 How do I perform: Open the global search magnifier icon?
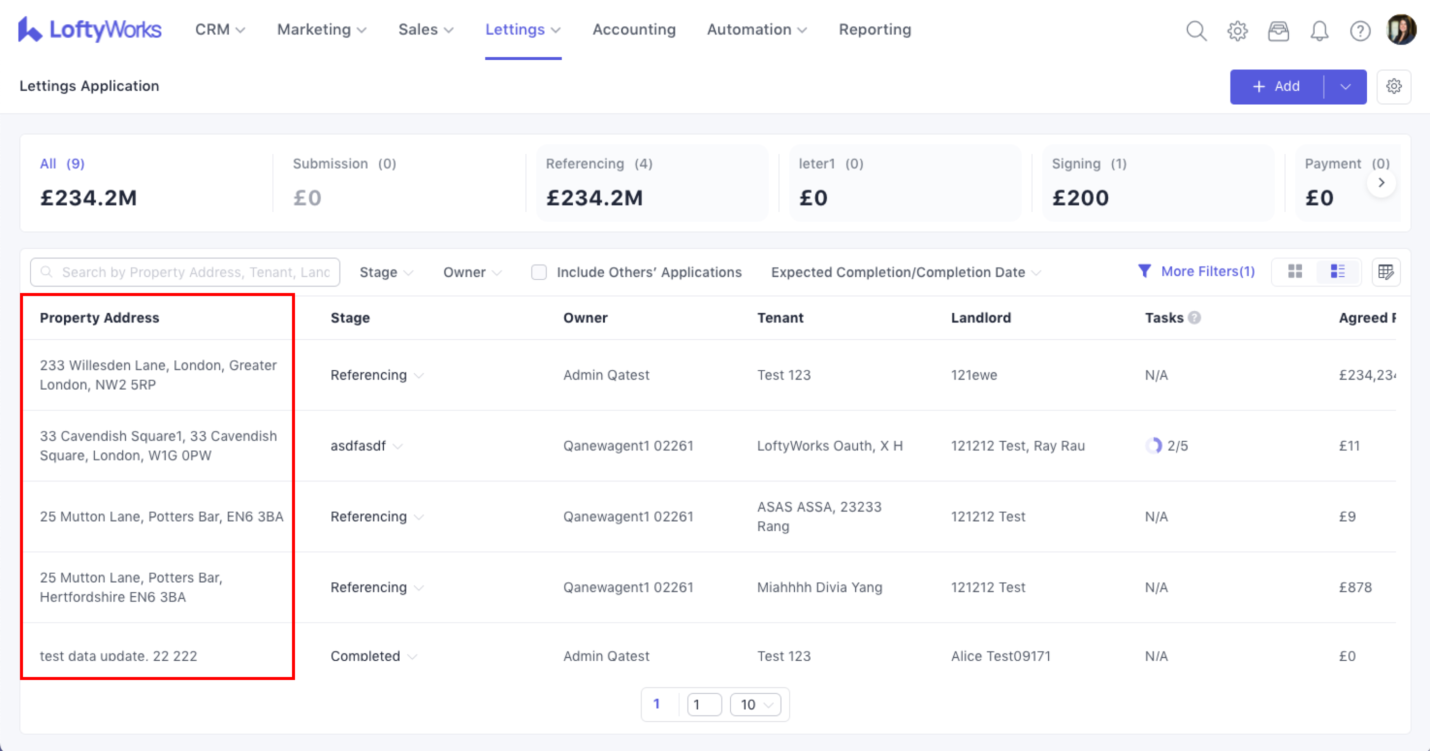click(x=1195, y=30)
